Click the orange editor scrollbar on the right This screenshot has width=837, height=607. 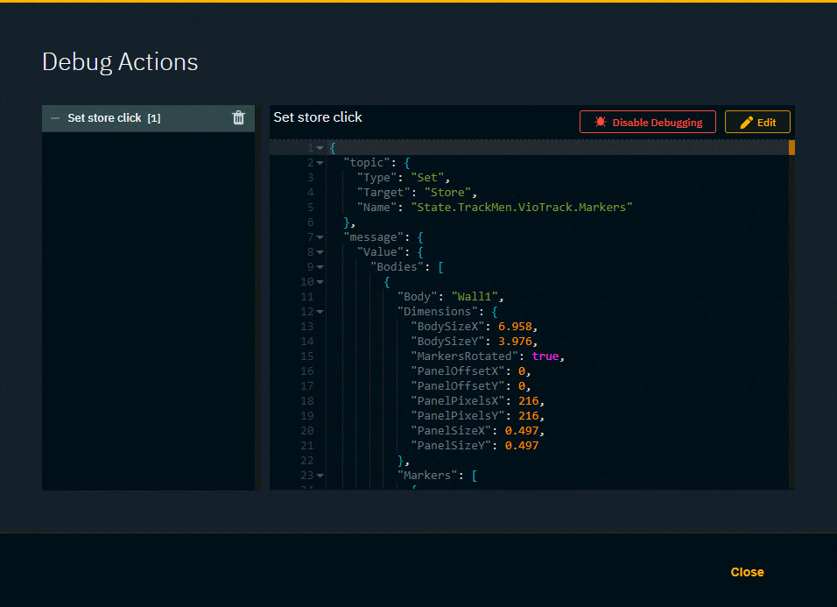[x=791, y=149]
